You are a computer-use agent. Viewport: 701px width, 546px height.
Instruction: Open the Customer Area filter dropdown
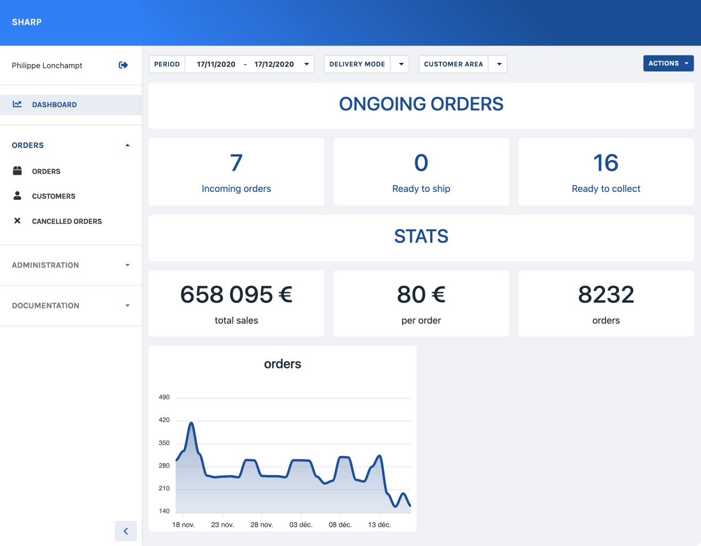(498, 64)
